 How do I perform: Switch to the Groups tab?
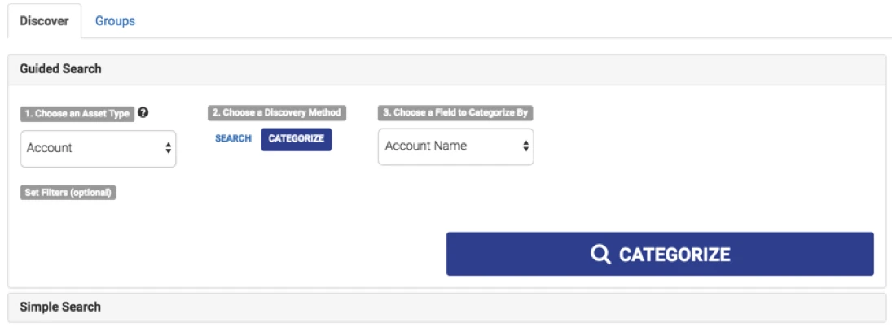click(115, 21)
